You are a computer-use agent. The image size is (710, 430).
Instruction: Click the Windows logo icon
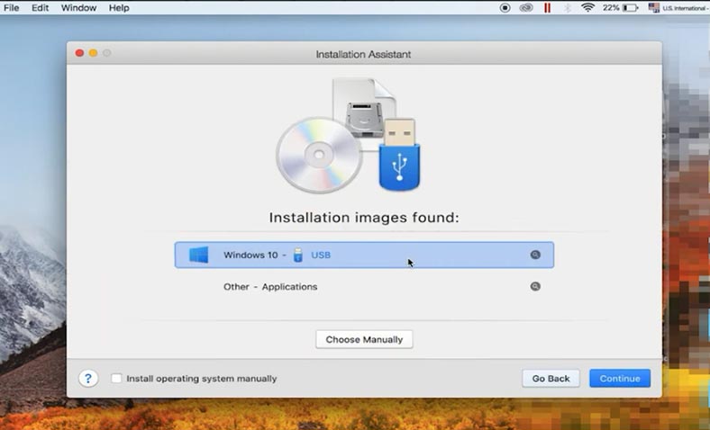click(199, 255)
